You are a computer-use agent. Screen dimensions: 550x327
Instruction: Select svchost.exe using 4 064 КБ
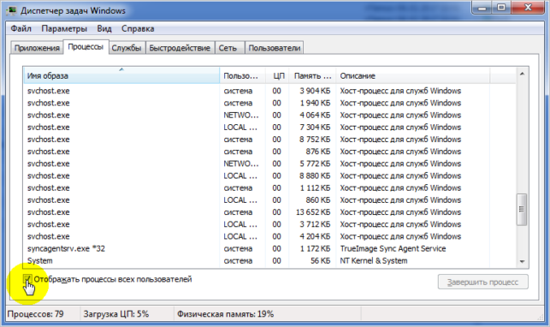[x=270, y=115]
